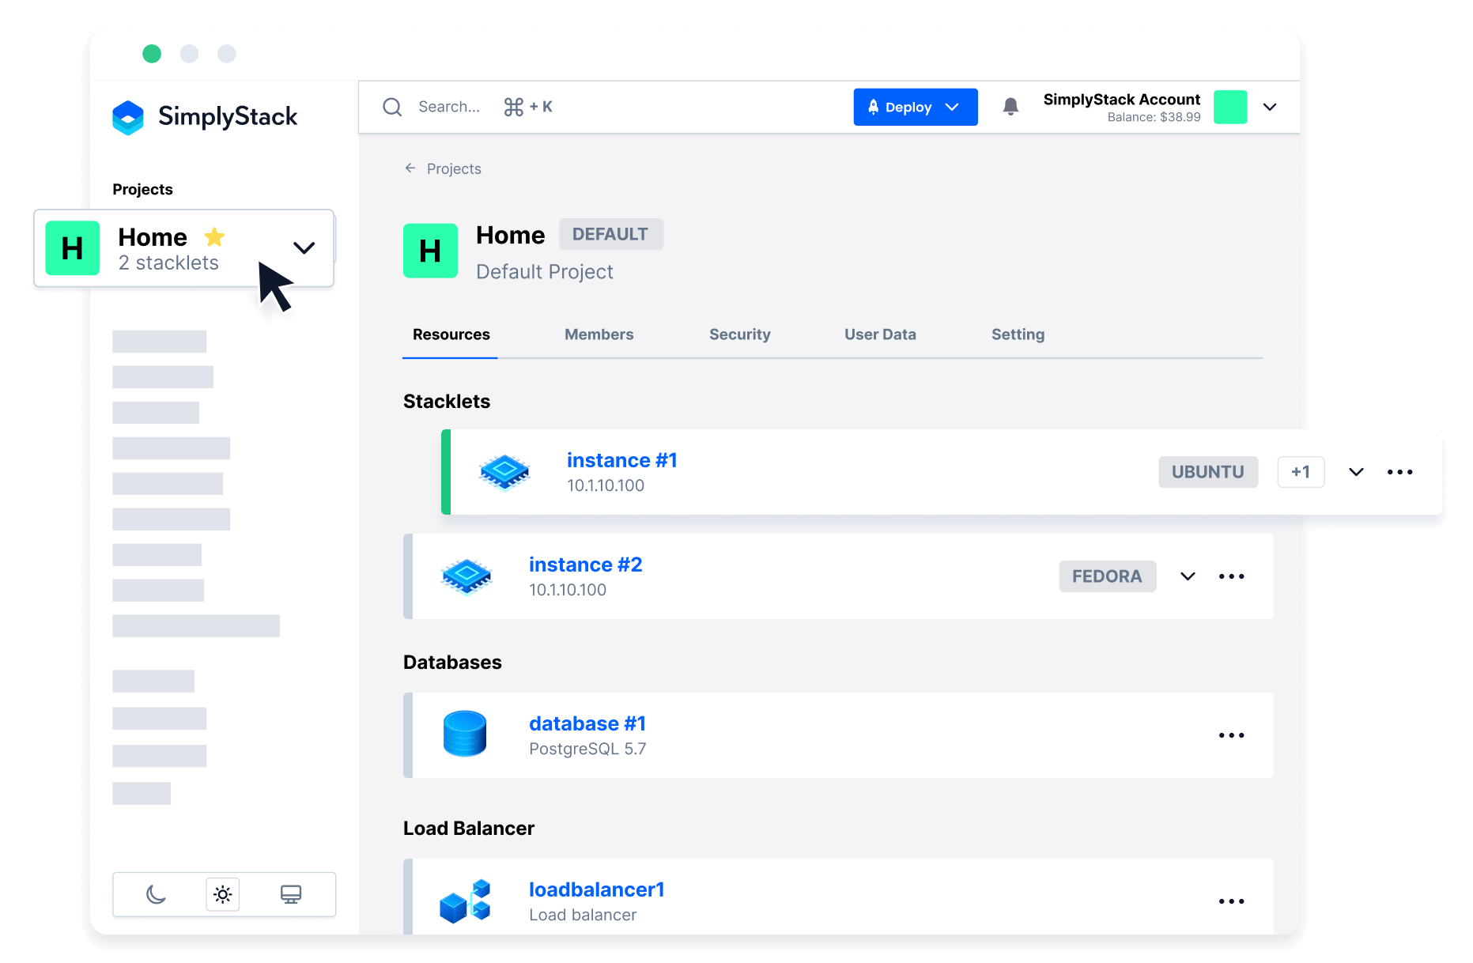Click the PostgreSQL 5.7 text
Image resolution: width=1473 pixels, height=963 pixels.
(x=587, y=749)
